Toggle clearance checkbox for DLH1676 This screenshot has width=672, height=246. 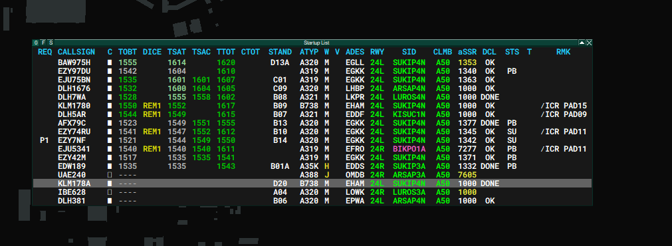pyautogui.click(x=110, y=88)
